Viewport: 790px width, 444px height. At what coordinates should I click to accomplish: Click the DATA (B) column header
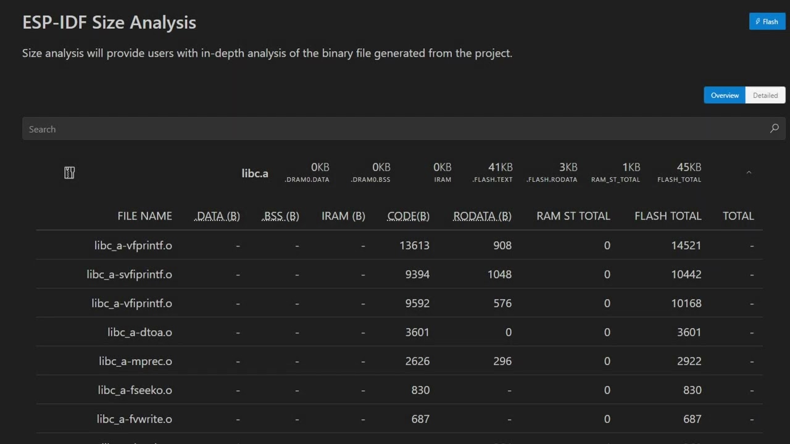[x=218, y=216]
